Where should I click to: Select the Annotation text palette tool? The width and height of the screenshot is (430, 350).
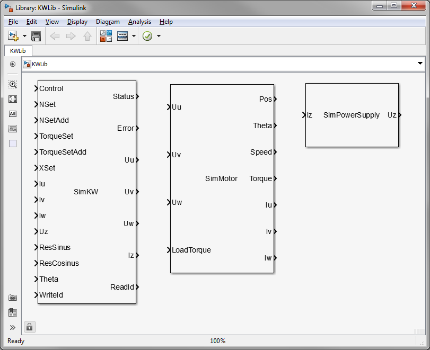(x=13, y=114)
